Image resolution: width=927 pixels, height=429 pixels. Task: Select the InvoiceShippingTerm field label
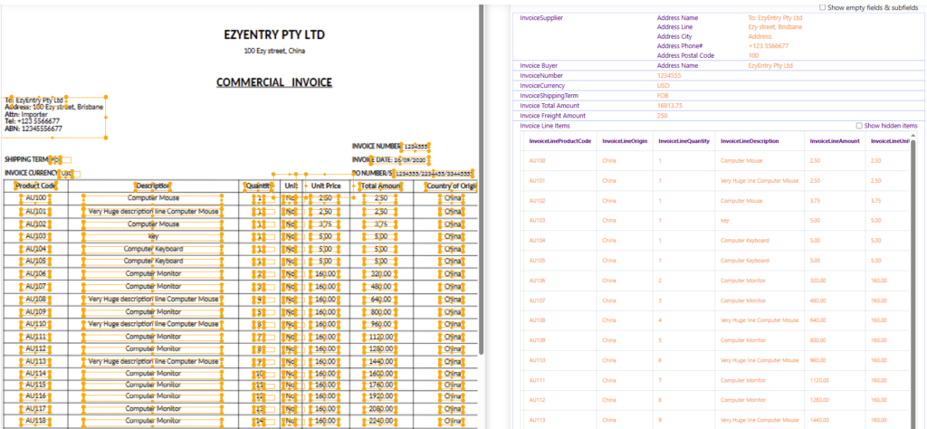549,96
